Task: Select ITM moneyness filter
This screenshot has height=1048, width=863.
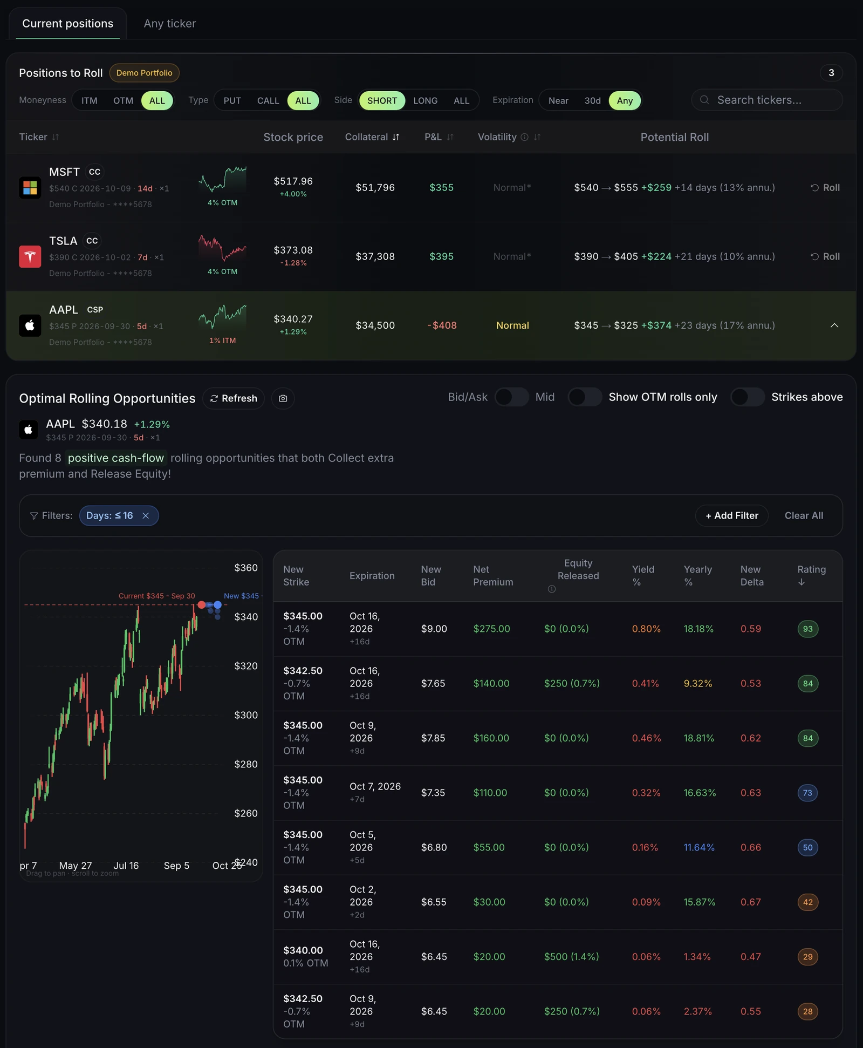Action: tap(90, 100)
